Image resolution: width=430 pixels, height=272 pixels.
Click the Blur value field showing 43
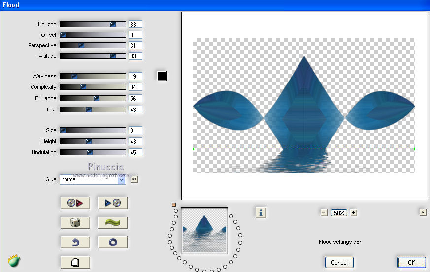pos(135,109)
